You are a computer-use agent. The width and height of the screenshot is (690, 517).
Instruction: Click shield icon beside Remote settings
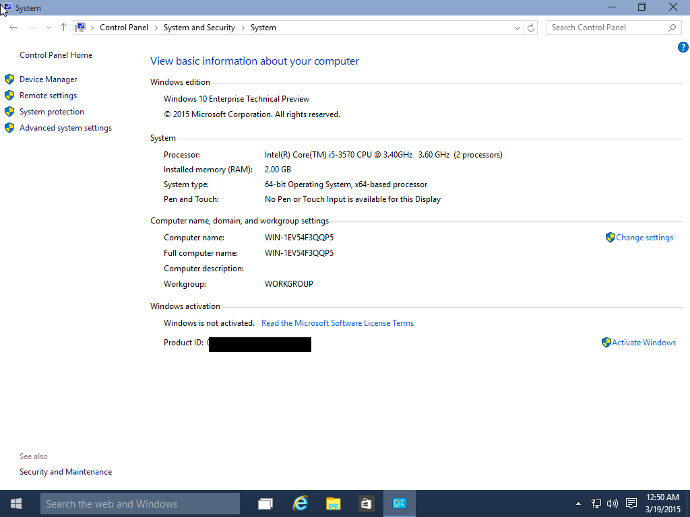[x=9, y=96]
